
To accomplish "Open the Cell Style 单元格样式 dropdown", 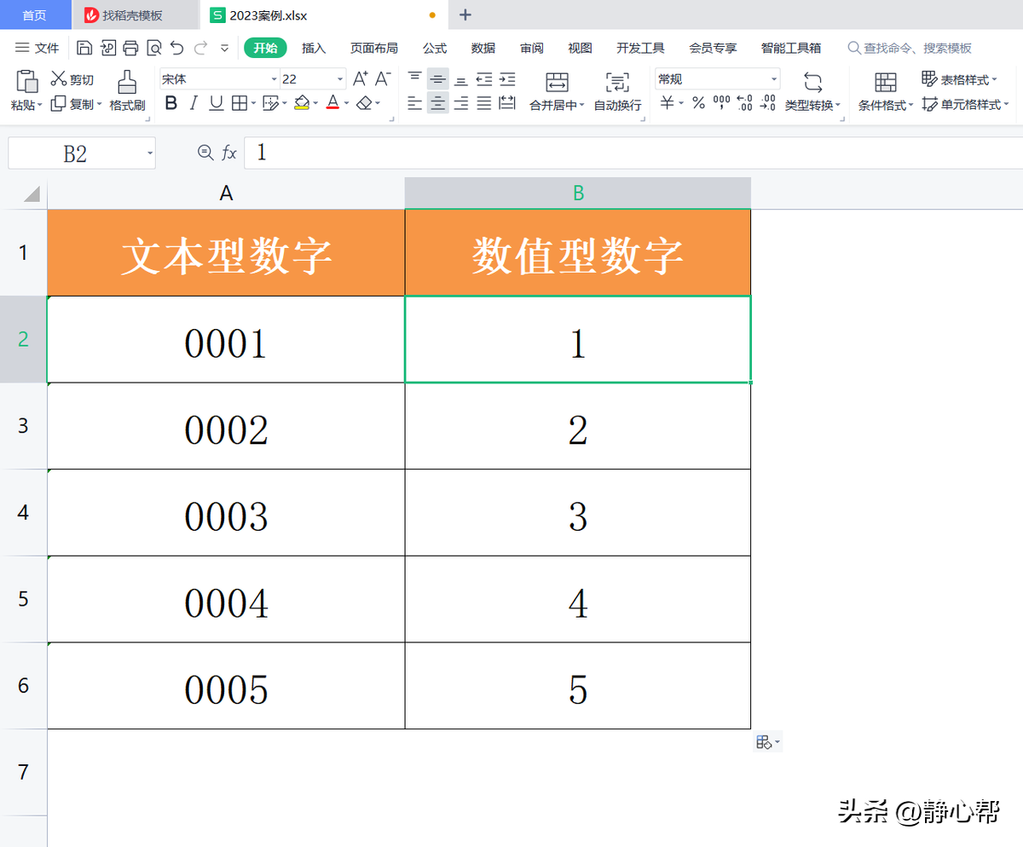I will [x=966, y=104].
